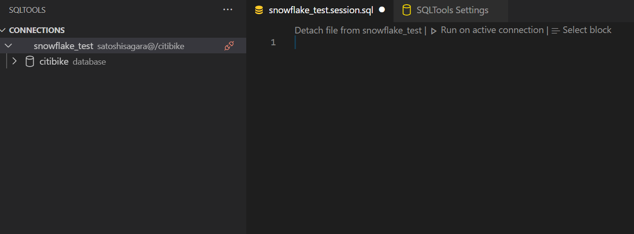This screenshot has height=234, width=634.
Task: Select the citibike database label
Action: [54, 62]
